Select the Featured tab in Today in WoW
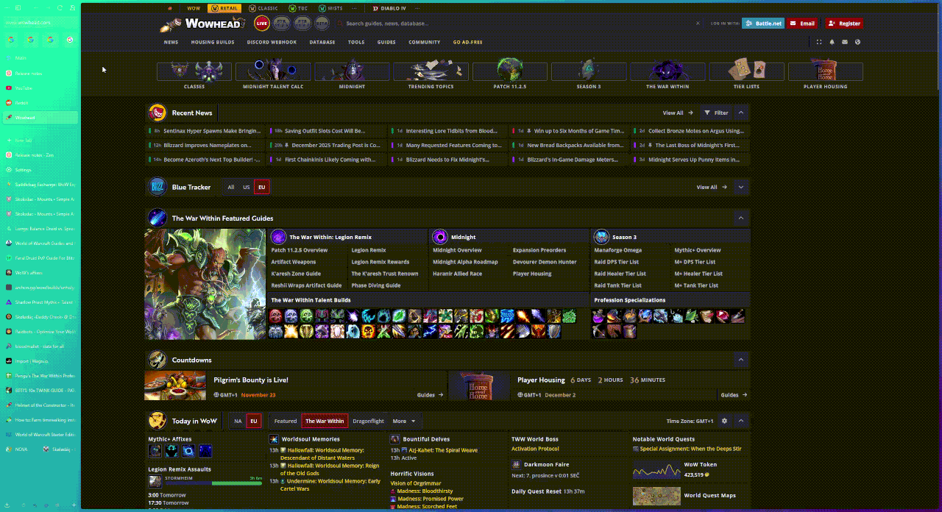 (x=286, y=421)
